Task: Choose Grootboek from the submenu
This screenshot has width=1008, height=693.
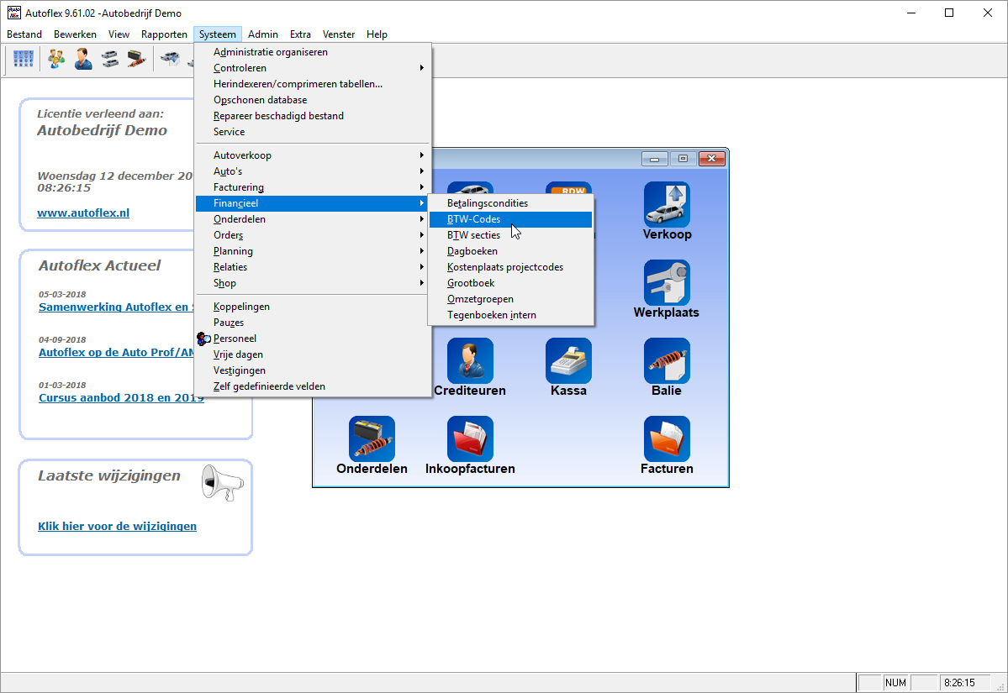Action: tap(510, 283)
